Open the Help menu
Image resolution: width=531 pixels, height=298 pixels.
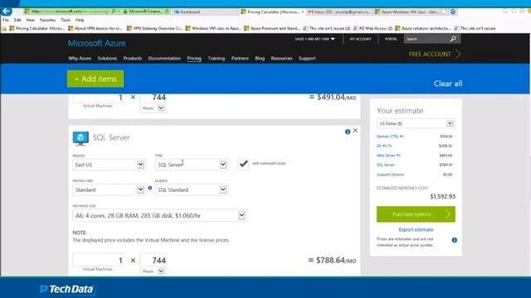(x=80, y=20)
